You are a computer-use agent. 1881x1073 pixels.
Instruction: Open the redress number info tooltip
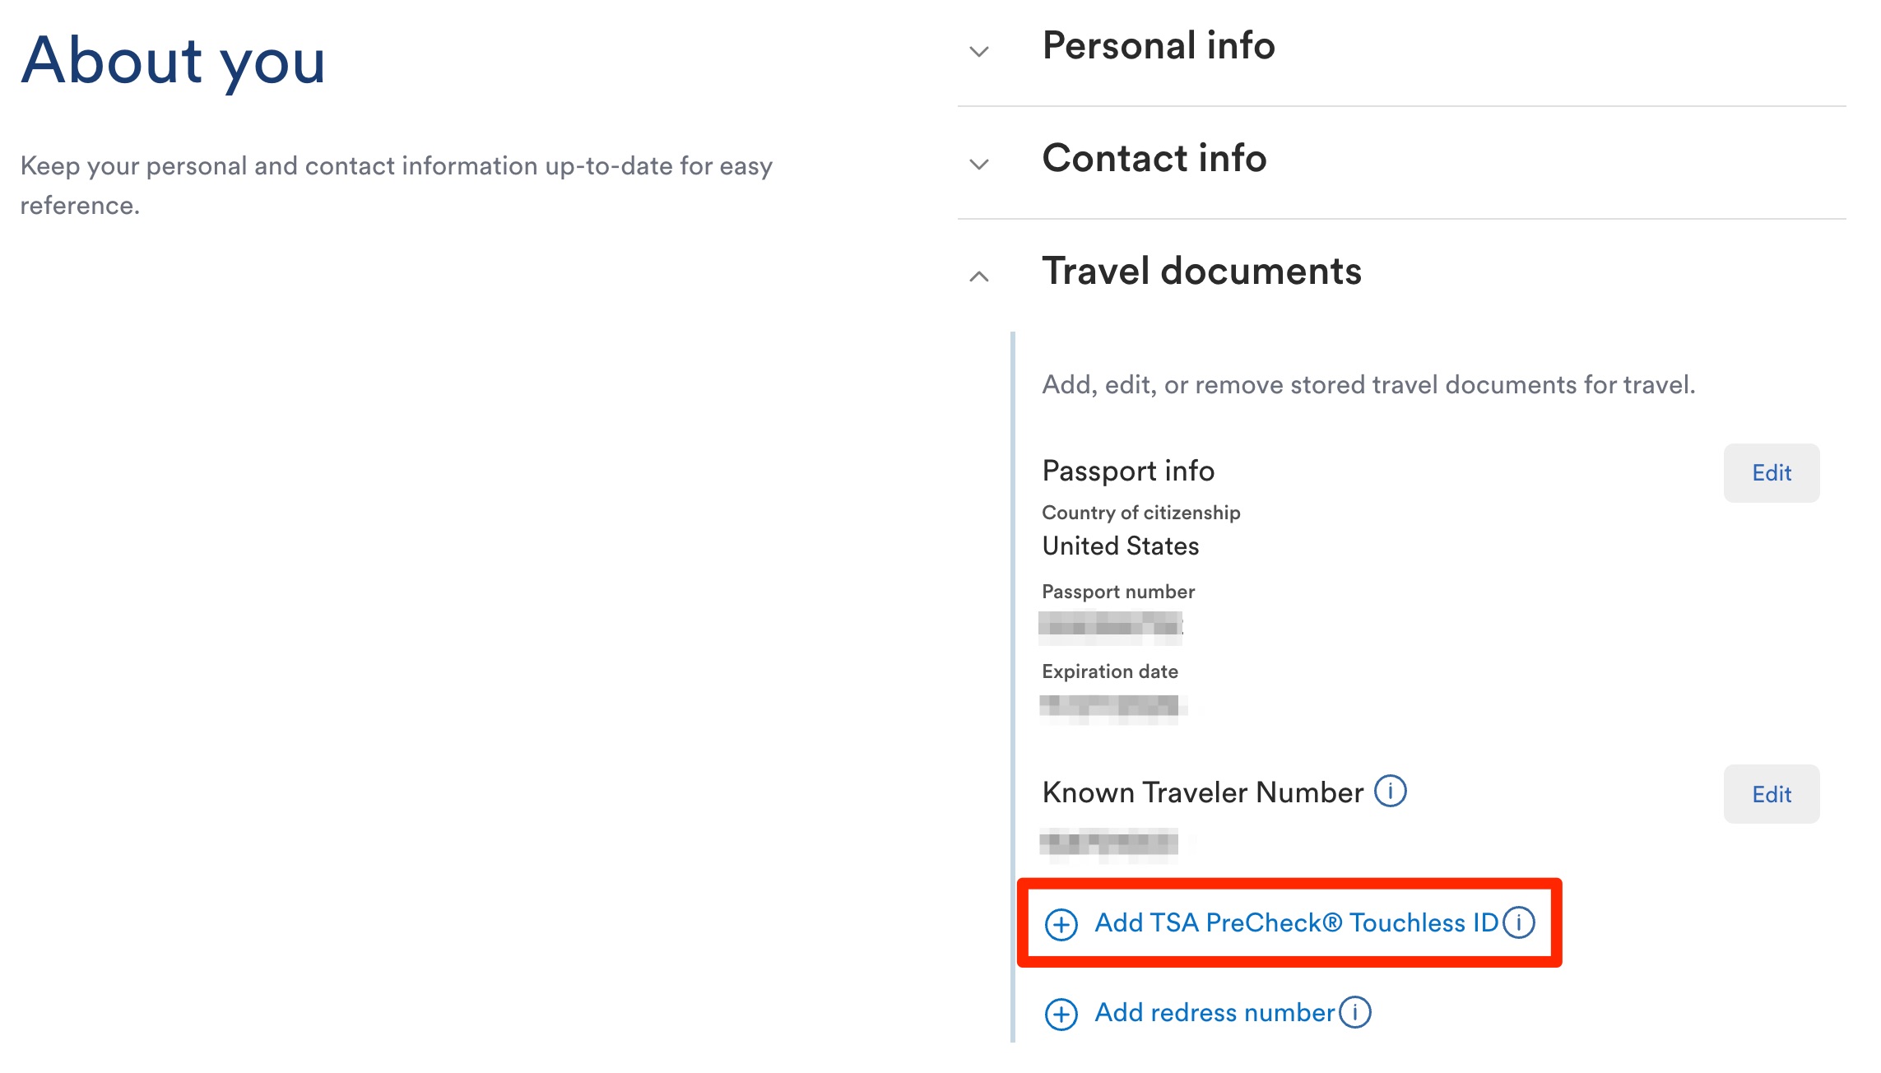[1354, 1012]
